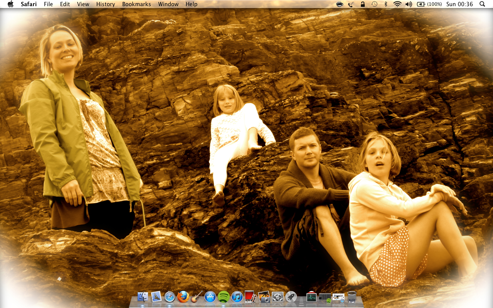
Task: Open the App Store in Dock
Action: (x=210, y=297)
